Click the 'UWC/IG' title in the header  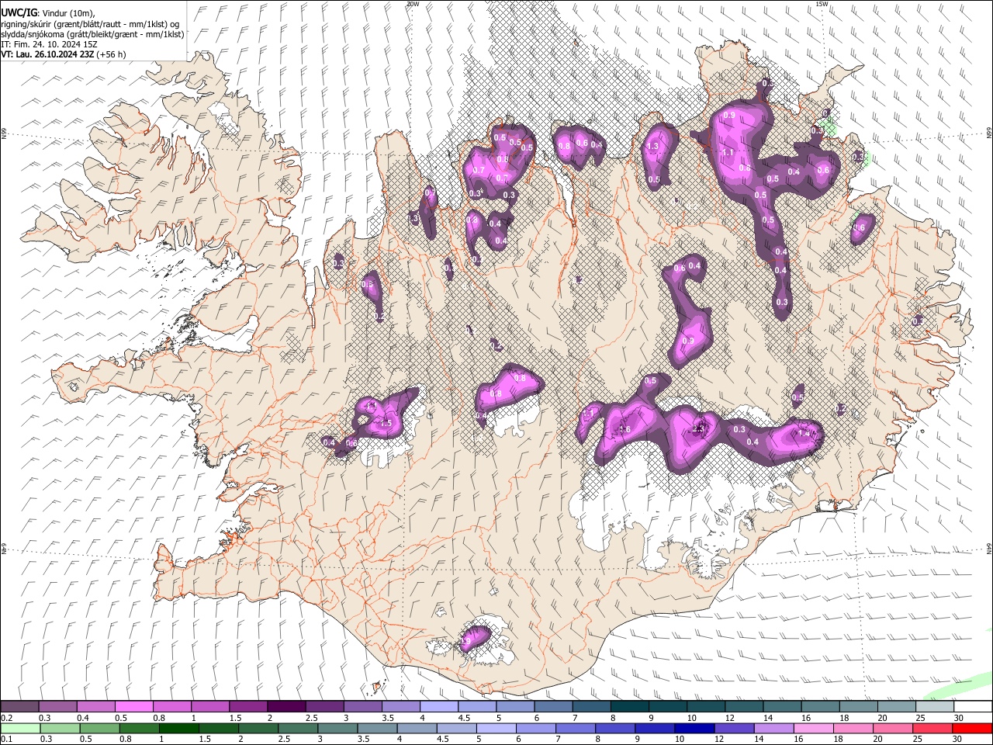pos(18,12)
